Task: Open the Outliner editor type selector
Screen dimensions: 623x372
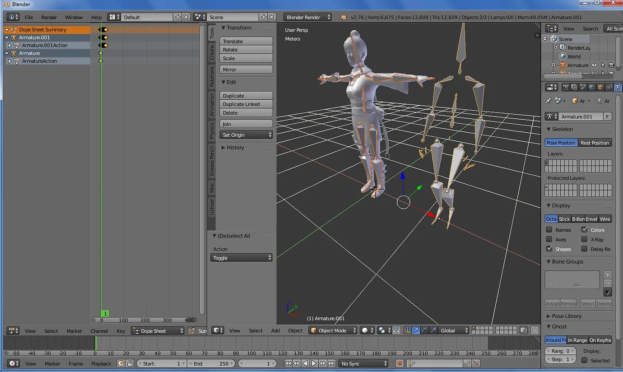Action: 552,28
